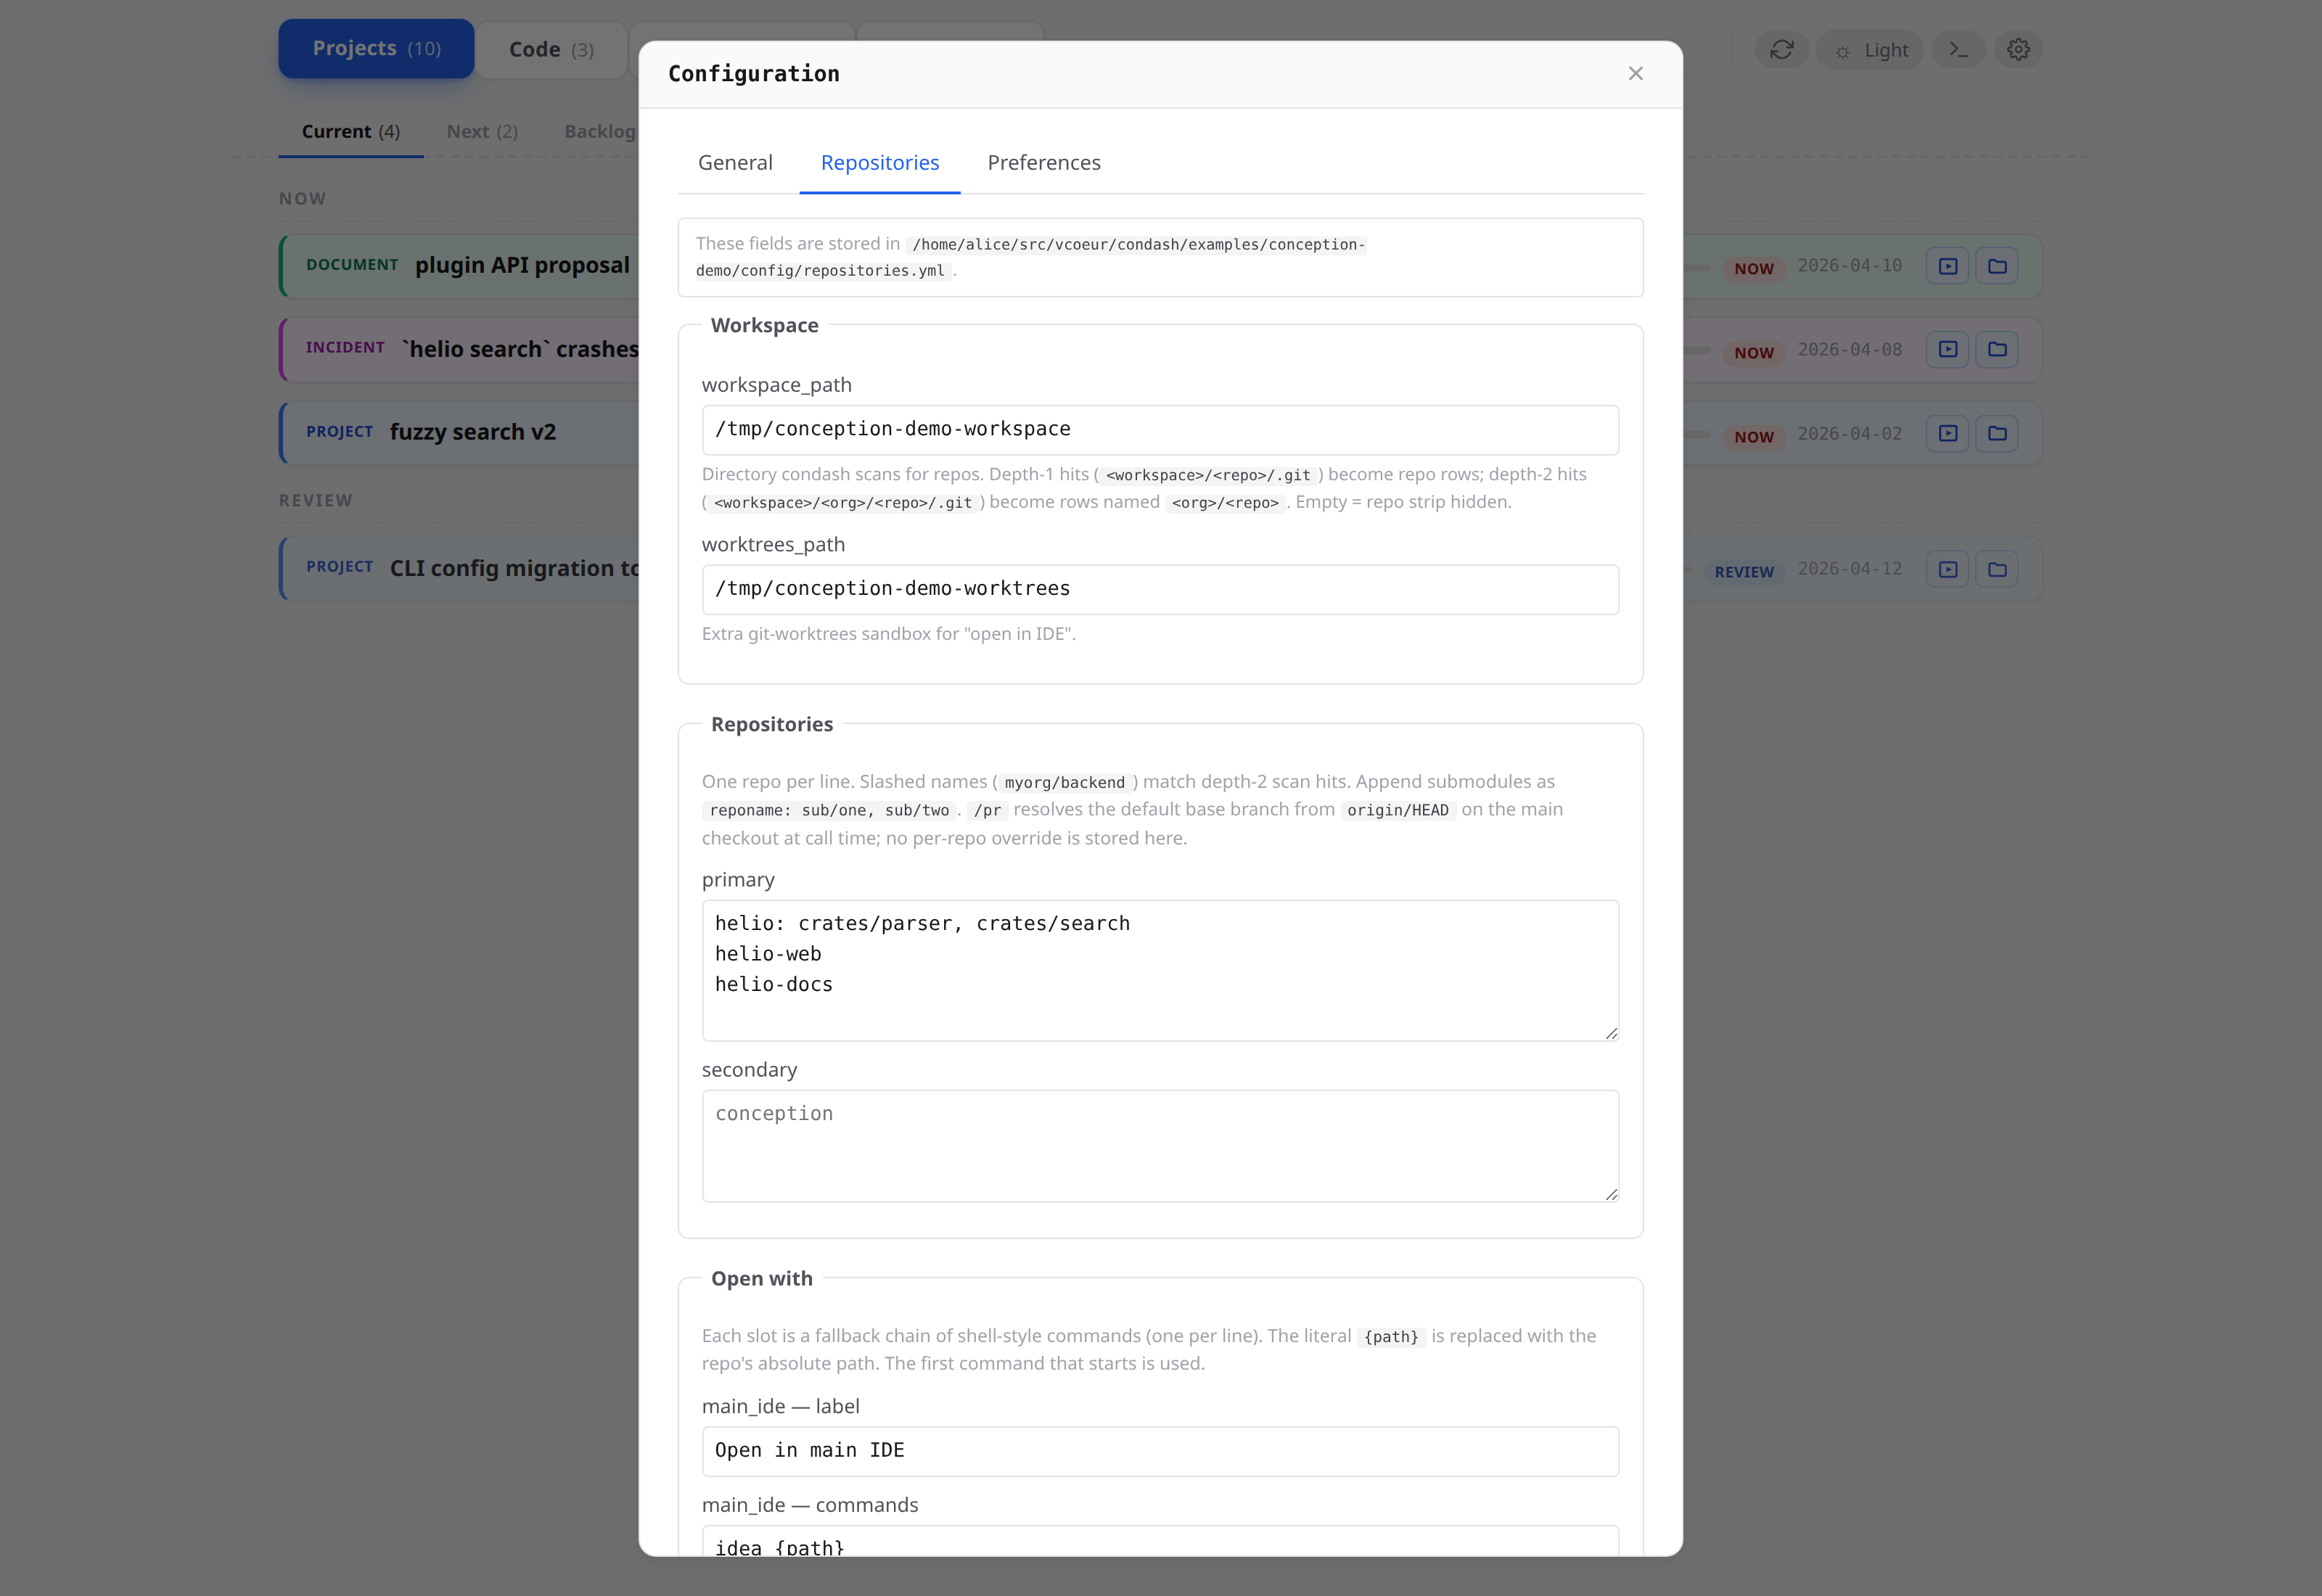This screenshot has height=1596, width=2322.
Task: Open the terminal icon in the top right
Action: (x=1959, y=48)
